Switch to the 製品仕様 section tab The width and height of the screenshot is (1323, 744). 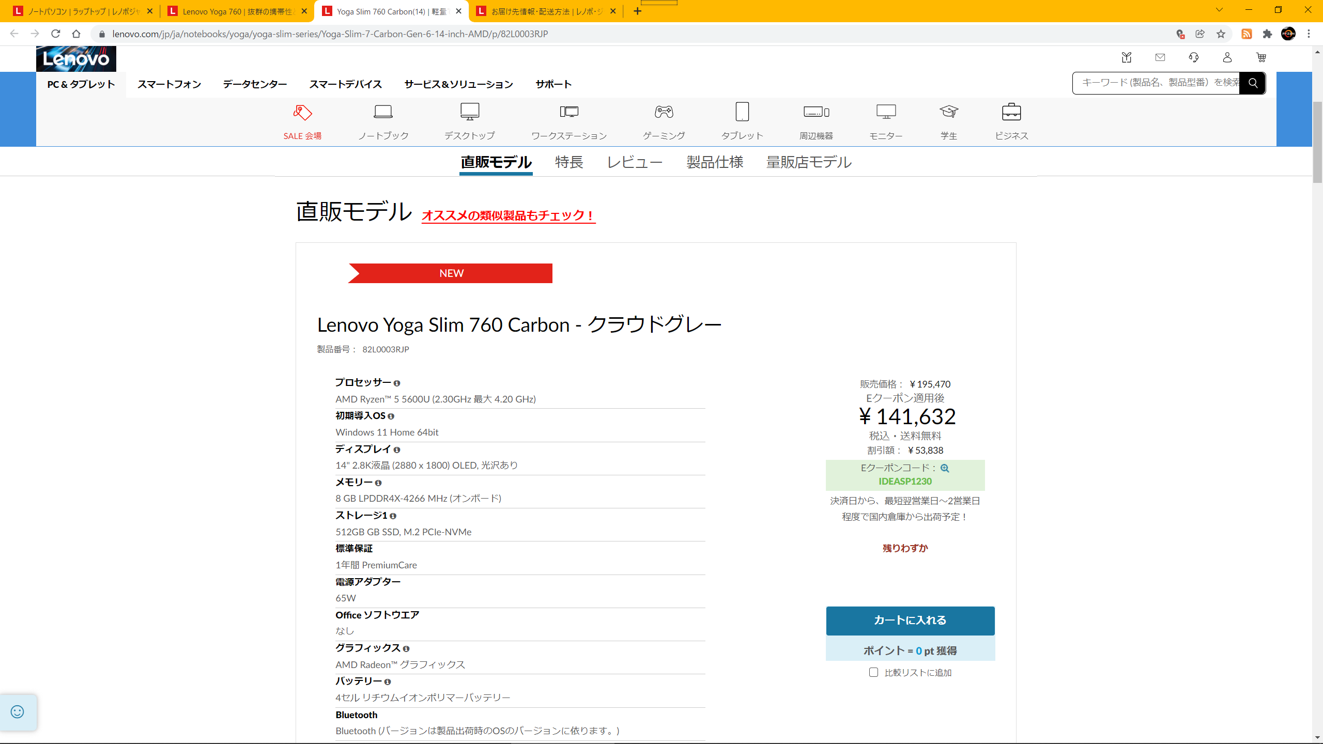pyautogui.click(x=715, y=162)
